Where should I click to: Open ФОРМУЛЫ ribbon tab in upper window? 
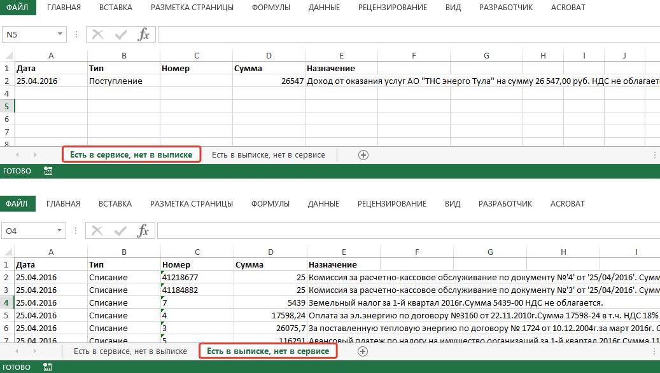(271, 8)
